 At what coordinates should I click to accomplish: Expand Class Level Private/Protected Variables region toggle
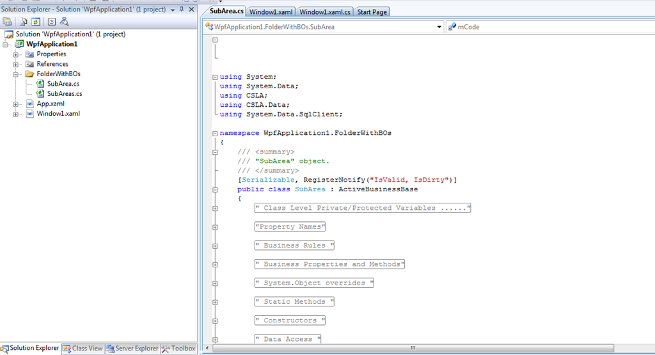[215, 209]
